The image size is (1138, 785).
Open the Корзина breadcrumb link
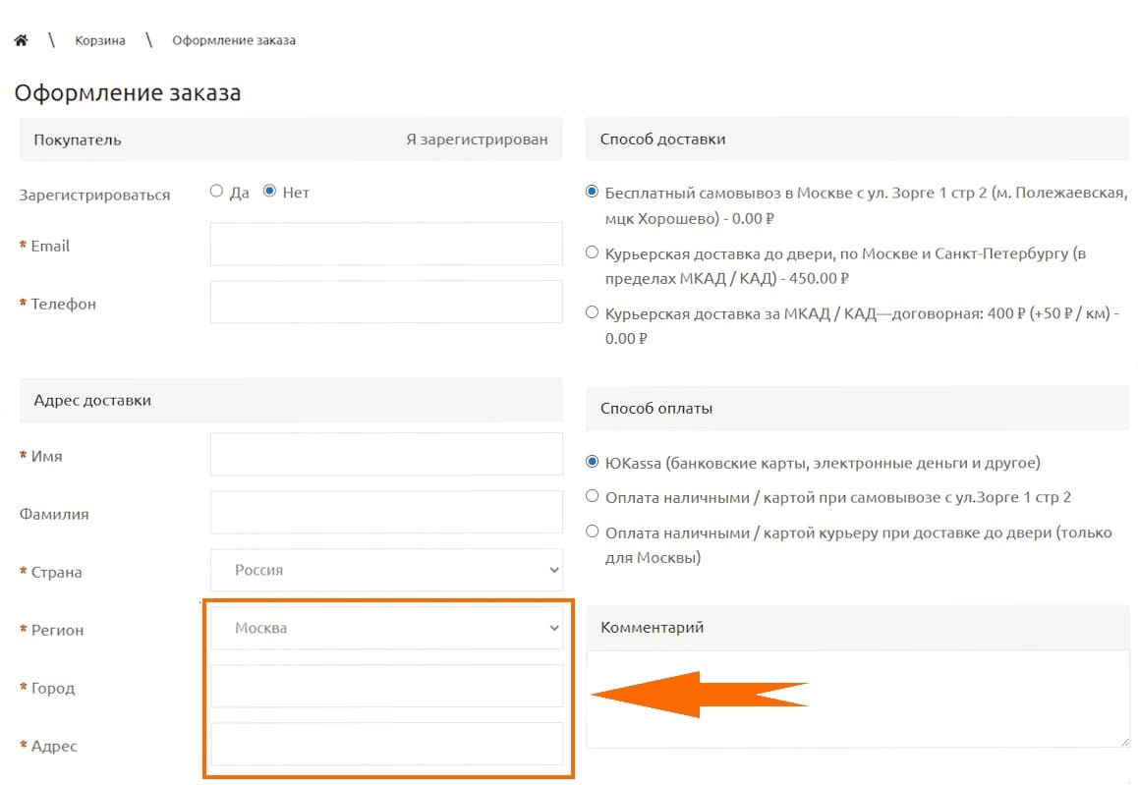(x=100, y=40)
